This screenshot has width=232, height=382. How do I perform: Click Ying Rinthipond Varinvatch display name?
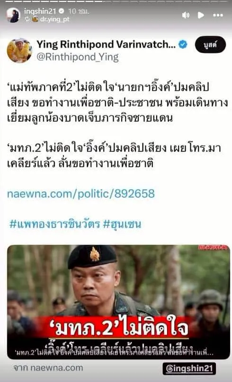[x=106, y=44]
